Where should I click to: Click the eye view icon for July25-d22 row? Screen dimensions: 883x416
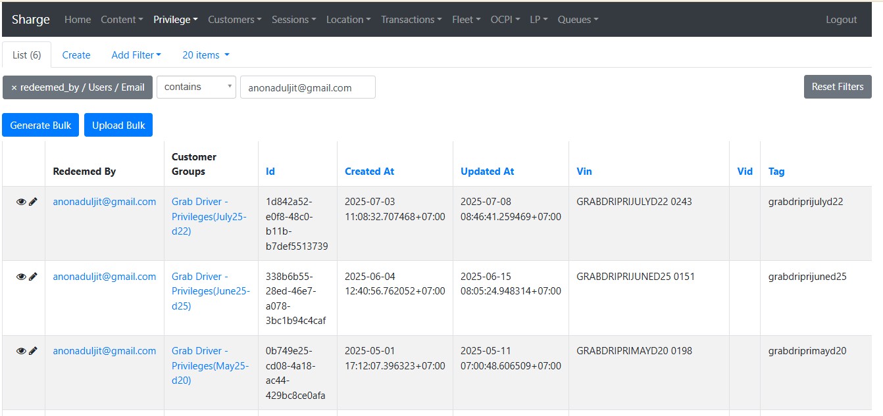[x=21, y=202]
